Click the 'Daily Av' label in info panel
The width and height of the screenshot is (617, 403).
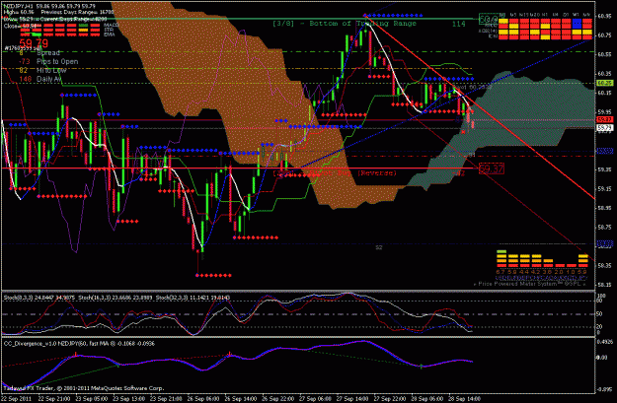(48, 79)
